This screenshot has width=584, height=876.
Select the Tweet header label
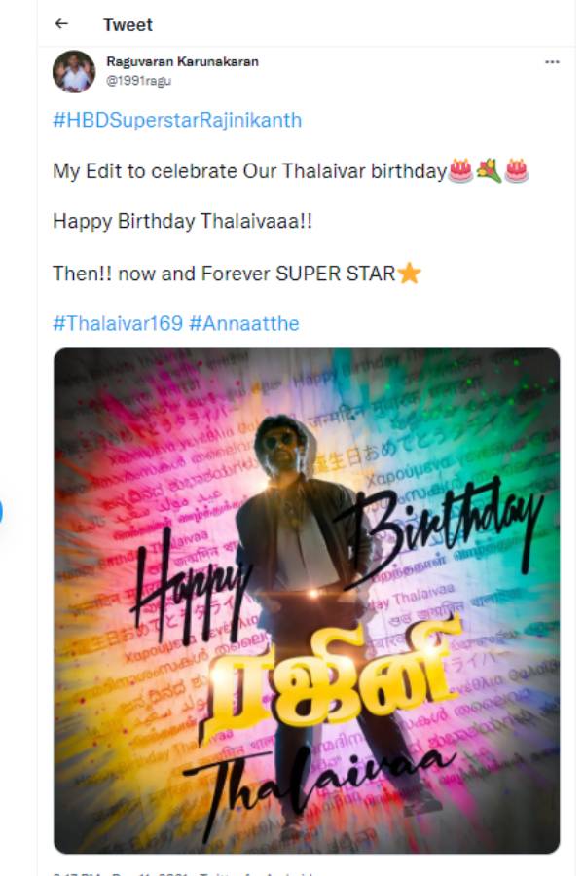tap(127, 24)
